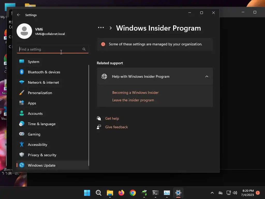The width and height of the screenshot is (265, 199).
Task: Open the performance monitor taskbar icon
Action: (167, 193)
